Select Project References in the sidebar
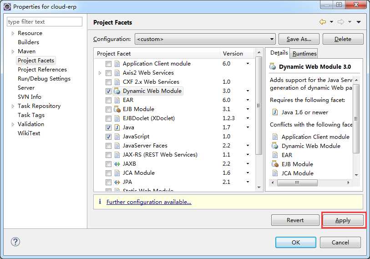This screenshot has width=370, height=259. (42, 70)
